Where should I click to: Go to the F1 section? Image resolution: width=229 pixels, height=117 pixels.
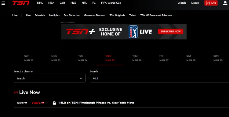pos(94,3)
